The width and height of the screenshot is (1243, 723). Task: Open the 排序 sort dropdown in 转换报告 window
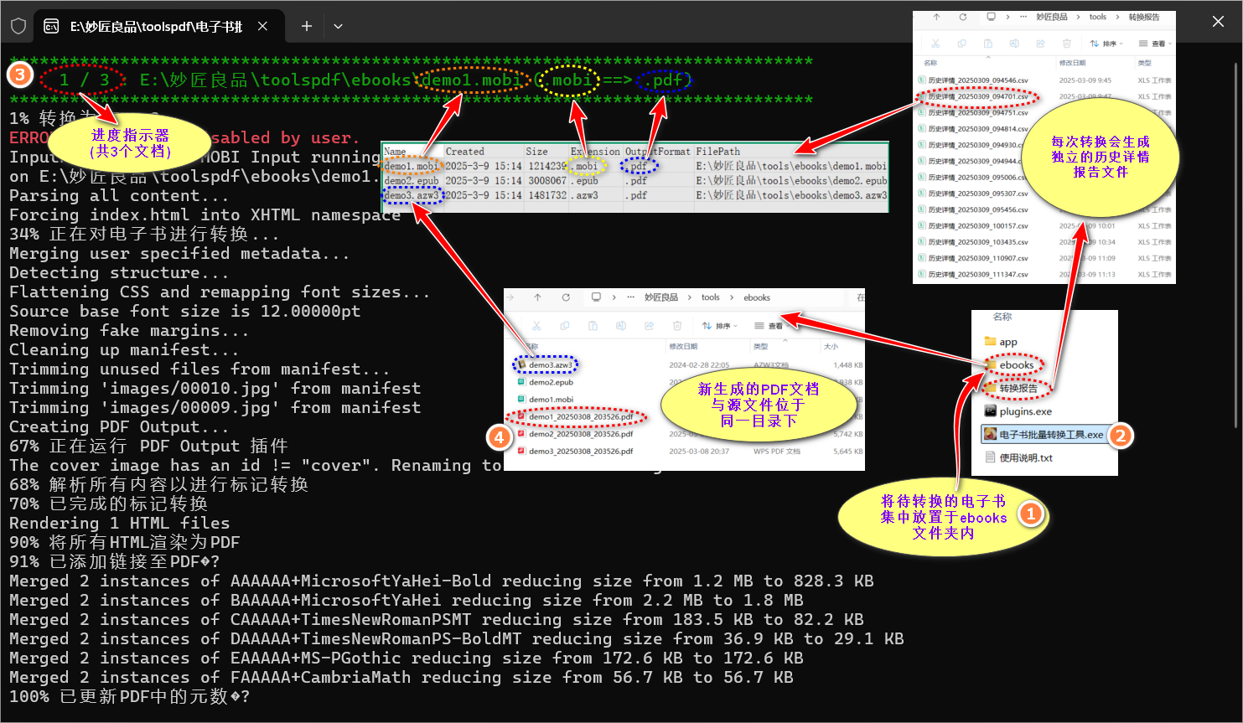point(1112,44)
